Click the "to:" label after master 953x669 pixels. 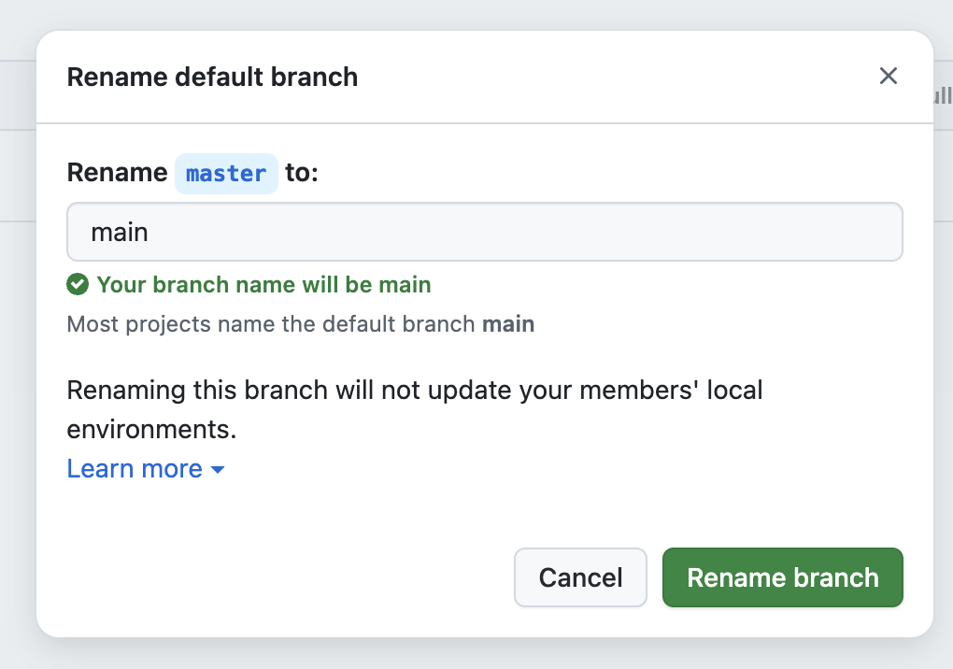pyautogui.click(x=302, y=174)
